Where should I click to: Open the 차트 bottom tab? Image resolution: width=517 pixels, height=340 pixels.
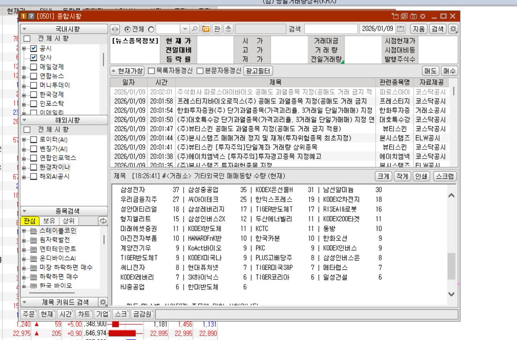click(84, 314)
